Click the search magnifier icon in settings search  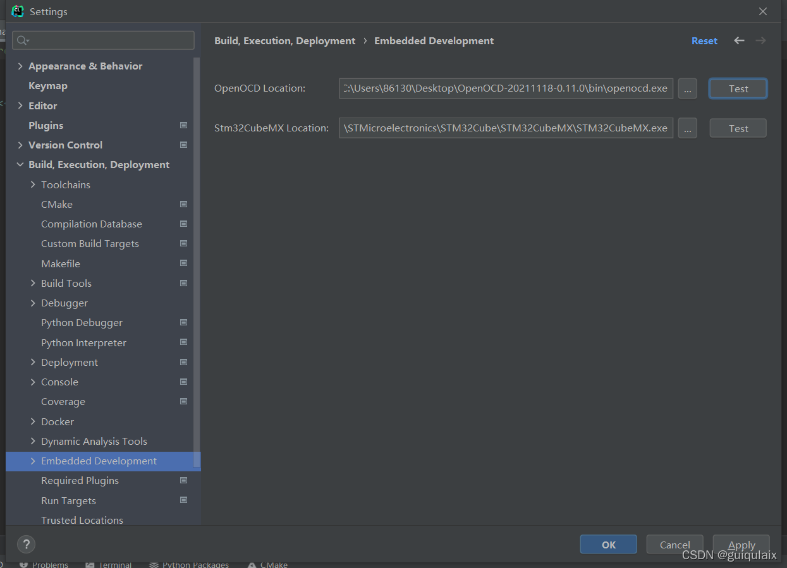[x=23, y=40]
